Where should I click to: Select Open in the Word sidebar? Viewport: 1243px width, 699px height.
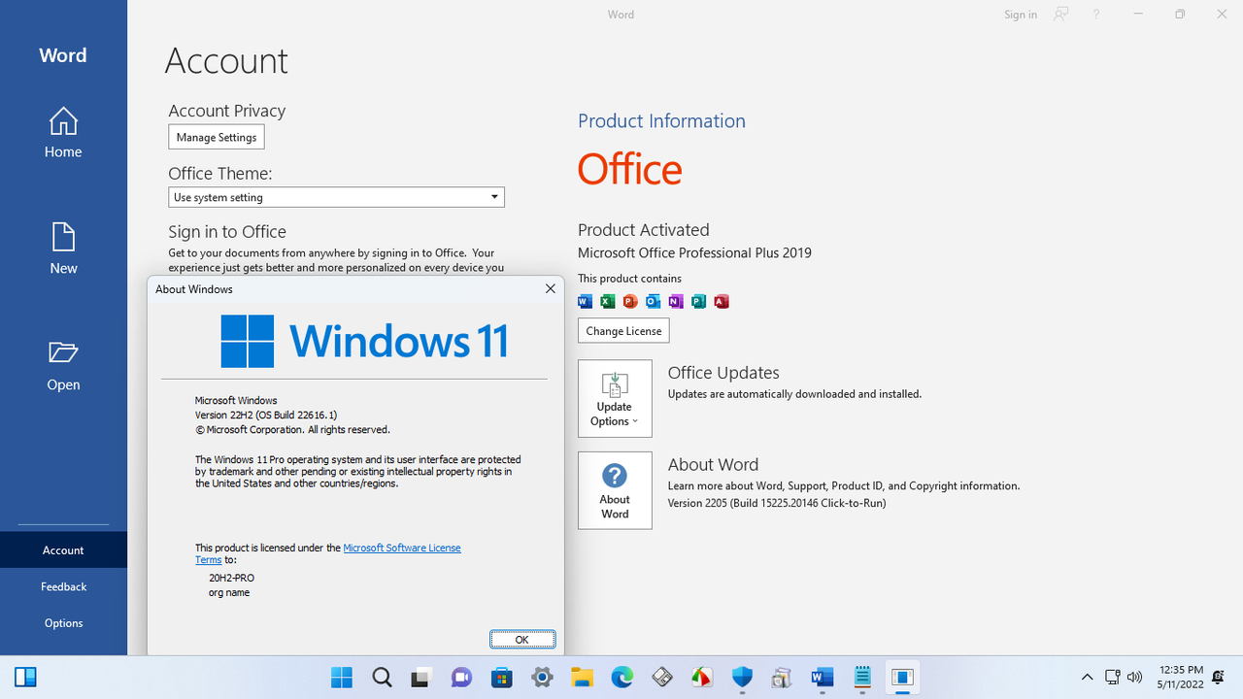(63, 365)
